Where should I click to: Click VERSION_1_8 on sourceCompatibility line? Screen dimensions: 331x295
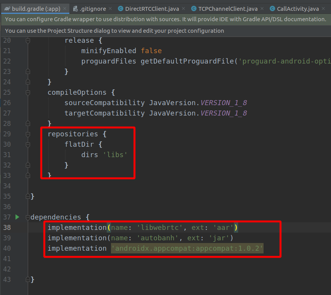tap(223, 103)
